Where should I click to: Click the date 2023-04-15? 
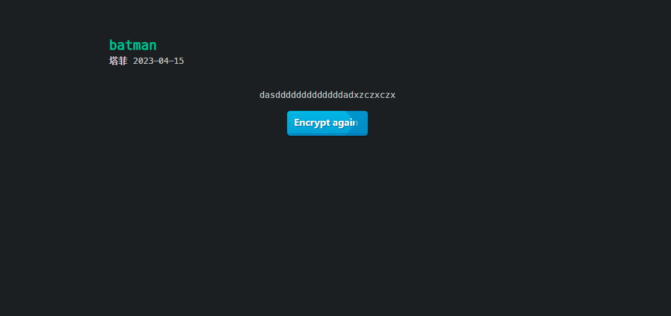[158, 61]
